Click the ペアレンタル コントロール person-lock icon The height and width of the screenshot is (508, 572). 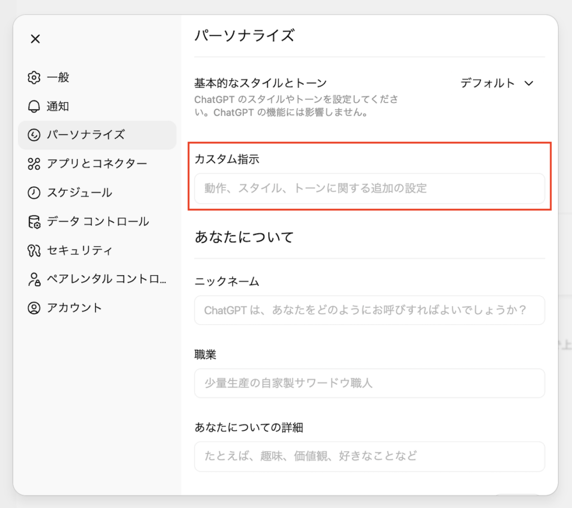[34, 280]
